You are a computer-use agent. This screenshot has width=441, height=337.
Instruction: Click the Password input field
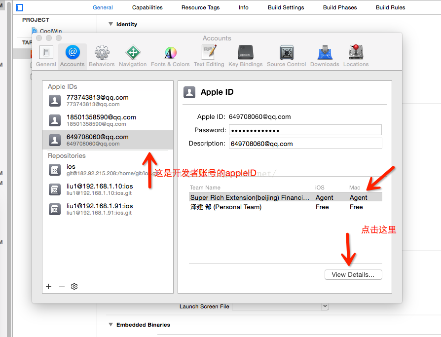pyautogui.click(x=305, y=130)
